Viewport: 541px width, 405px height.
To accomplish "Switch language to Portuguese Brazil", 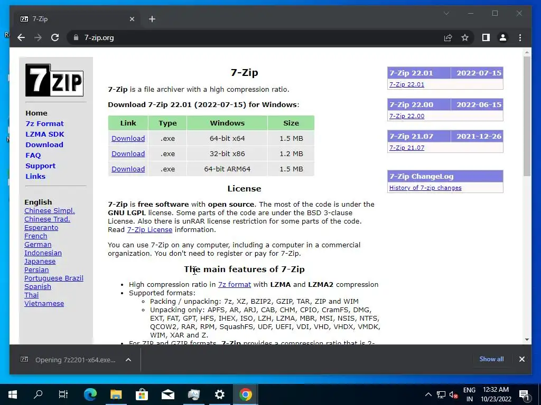I will pos(54,278).
